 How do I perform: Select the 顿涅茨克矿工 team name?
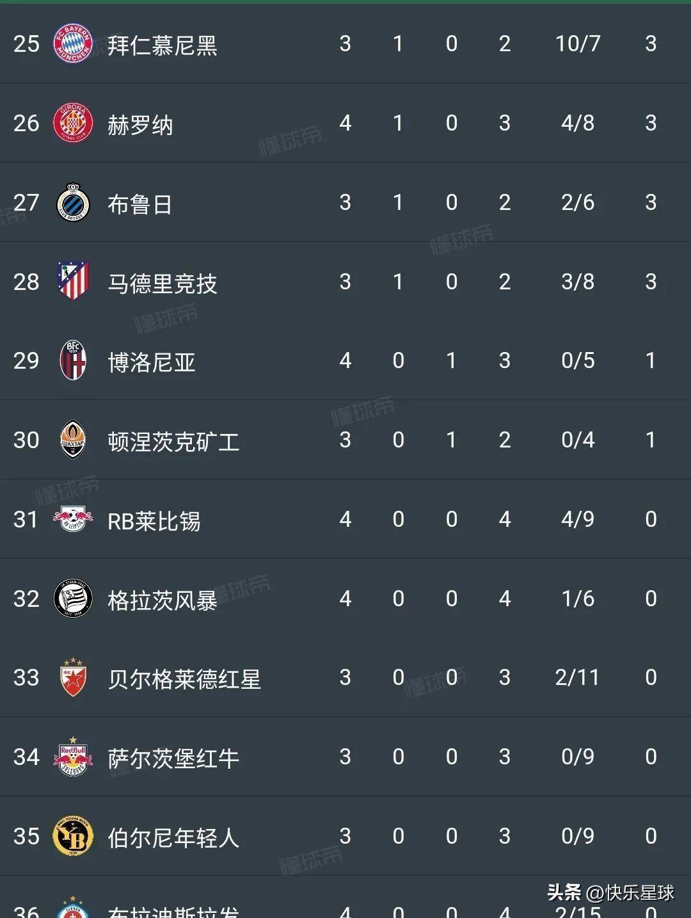[x=173, y=441]
